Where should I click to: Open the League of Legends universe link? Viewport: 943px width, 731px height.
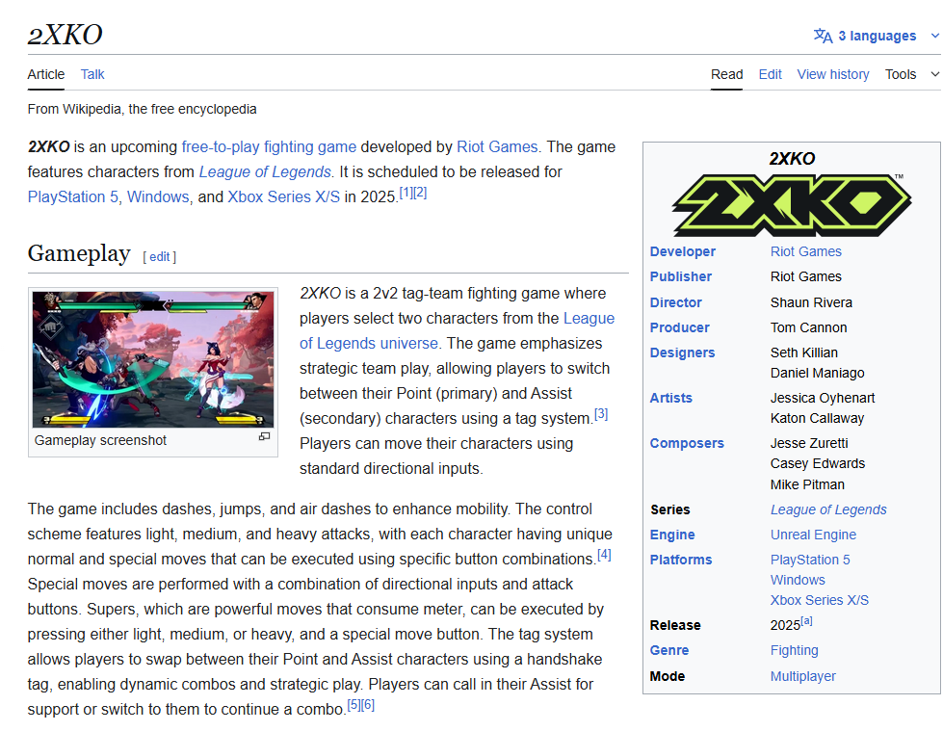coord(458,330)
